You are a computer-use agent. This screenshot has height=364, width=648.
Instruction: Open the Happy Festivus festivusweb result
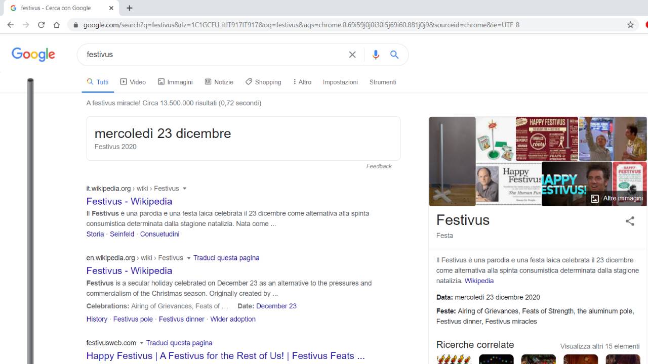coord(225,356)
